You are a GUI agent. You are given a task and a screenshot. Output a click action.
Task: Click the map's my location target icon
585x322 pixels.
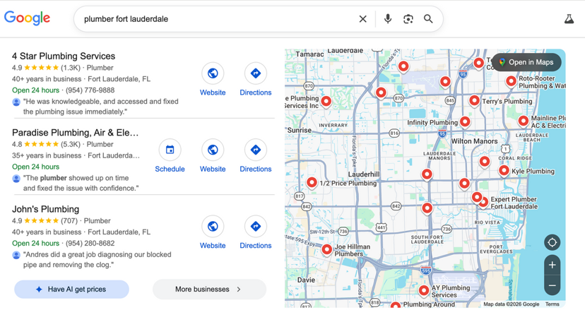[x=552, y=243]
